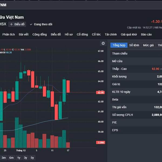The image size is (162, 162).
Task: Switch to the Sổ lệnh panel tab
Action: (x=134, y=45)
